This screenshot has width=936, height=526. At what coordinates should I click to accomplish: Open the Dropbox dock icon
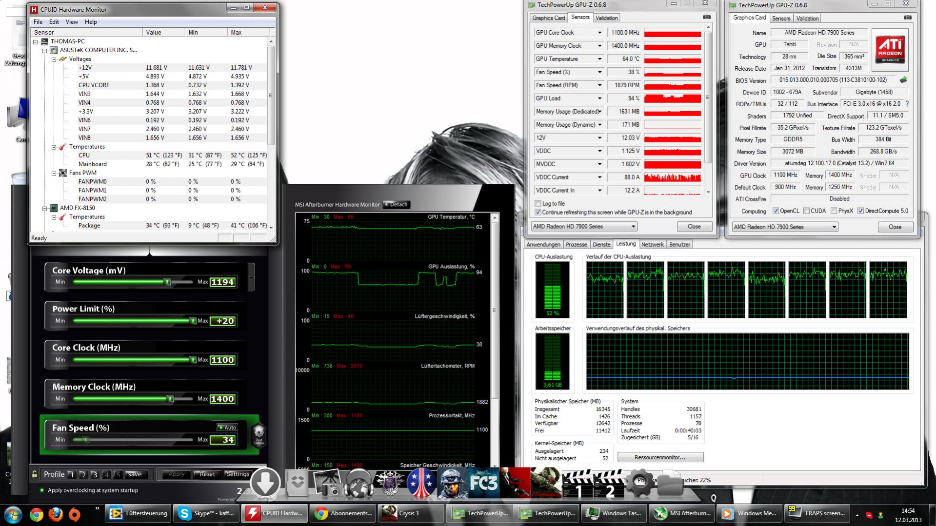coord(297,484)
